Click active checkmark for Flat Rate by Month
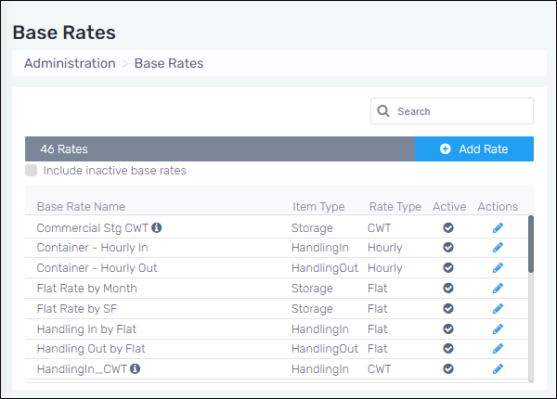This screenshot has height=399, width=557. [x=448, y=288]
